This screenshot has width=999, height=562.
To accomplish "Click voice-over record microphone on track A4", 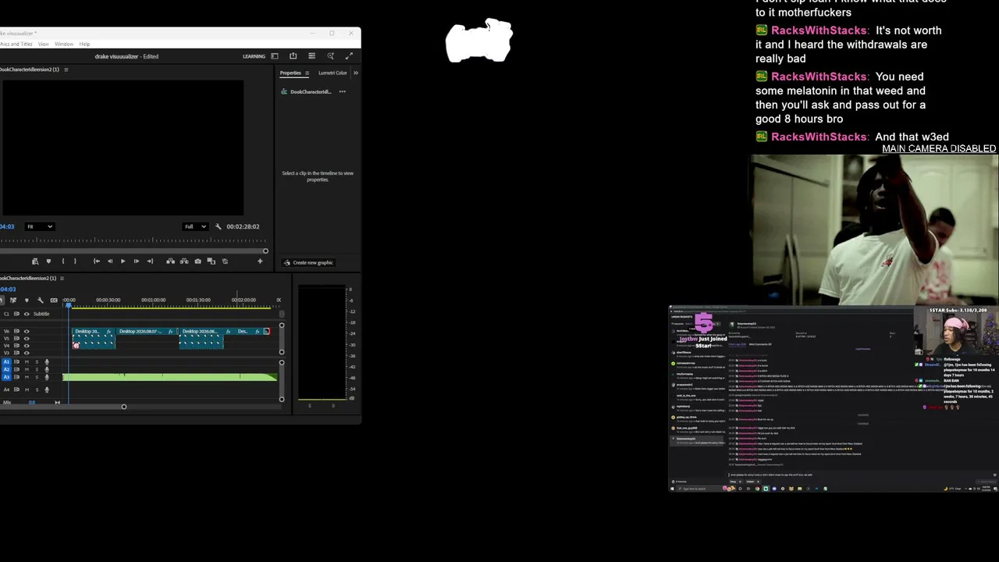I will (46, 389).
